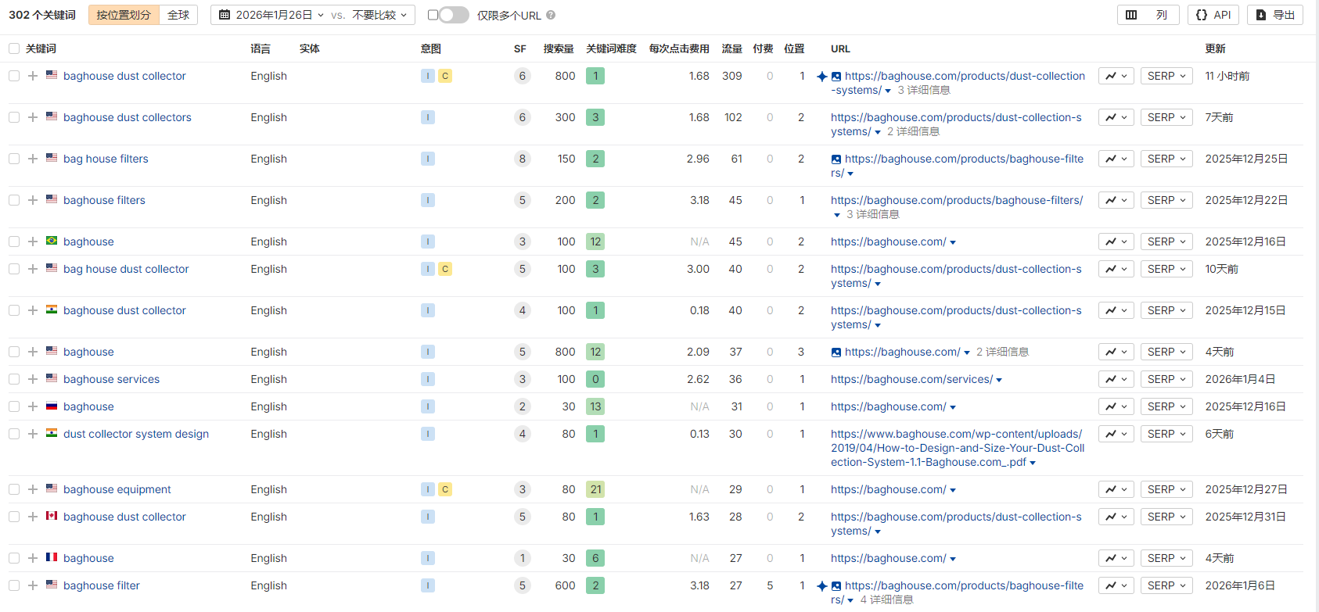Click the plus icon beside 'dust collector system design'
The width and height of the screenshot is (1319, 612).
click(x=33, y=434)
